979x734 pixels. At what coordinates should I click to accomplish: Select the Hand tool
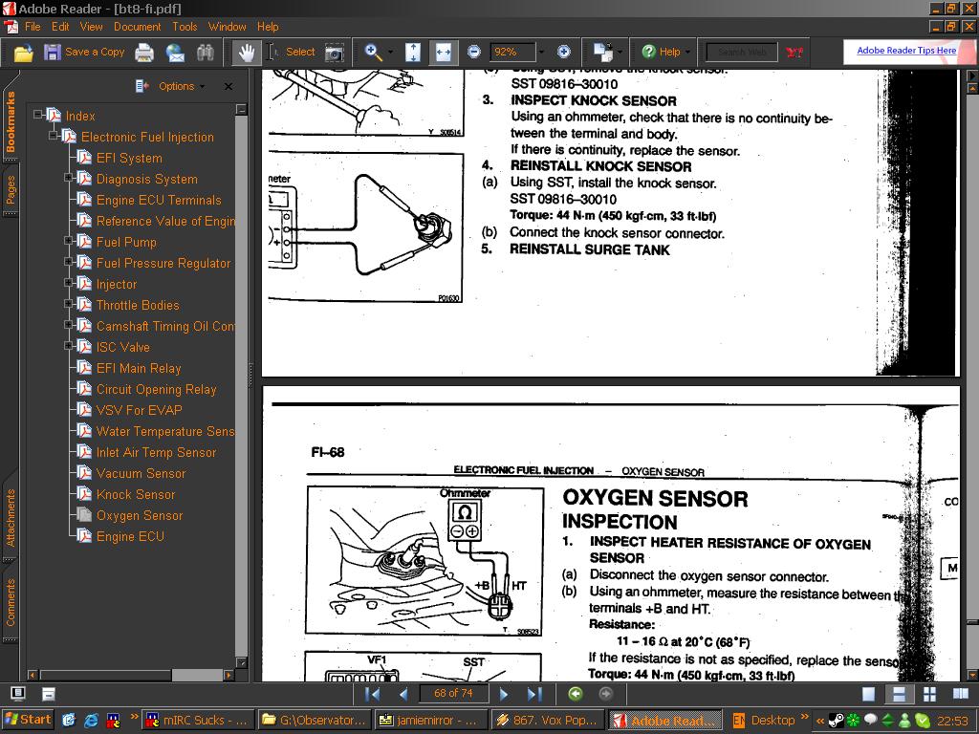tap(247, 53)
